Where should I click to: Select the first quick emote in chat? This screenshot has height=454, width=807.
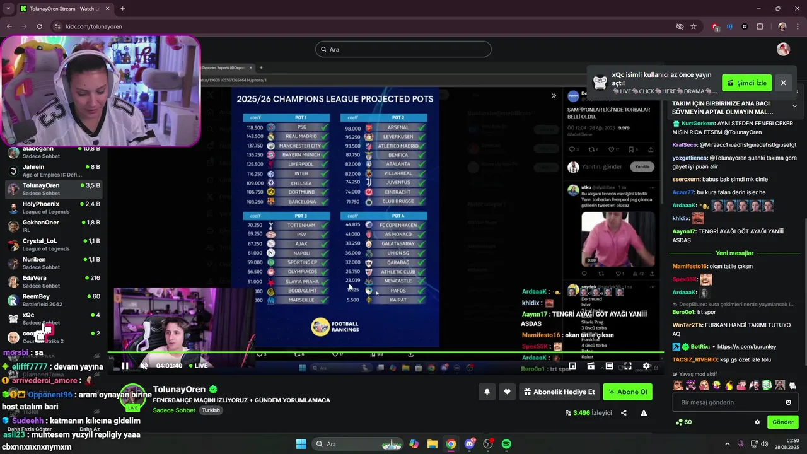tap(678, 385)
